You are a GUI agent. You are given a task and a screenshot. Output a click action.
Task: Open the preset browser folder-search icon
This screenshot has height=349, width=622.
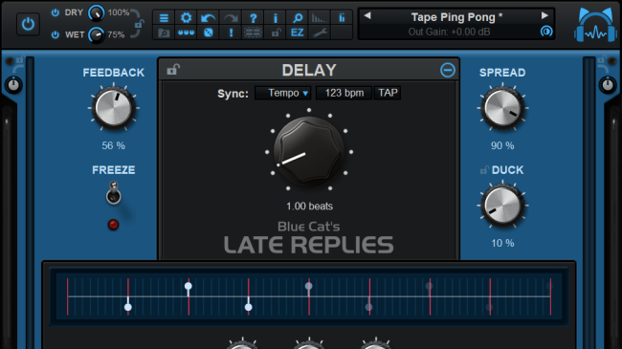coord(164,33)
